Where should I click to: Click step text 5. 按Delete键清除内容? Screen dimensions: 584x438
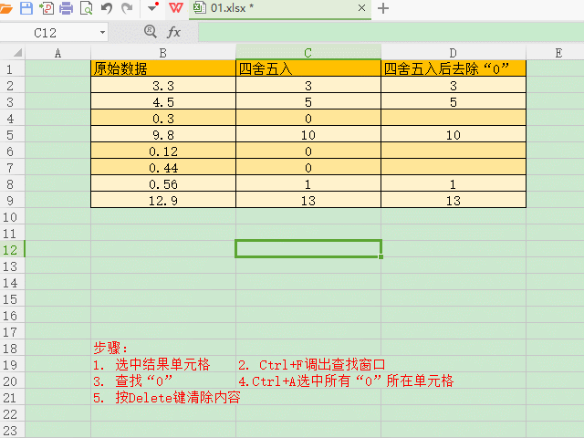pyautogui.click(x=166, y=397)
